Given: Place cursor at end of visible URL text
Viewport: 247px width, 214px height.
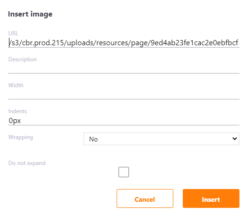Looking at the screenshot, I should pos(238,43).
